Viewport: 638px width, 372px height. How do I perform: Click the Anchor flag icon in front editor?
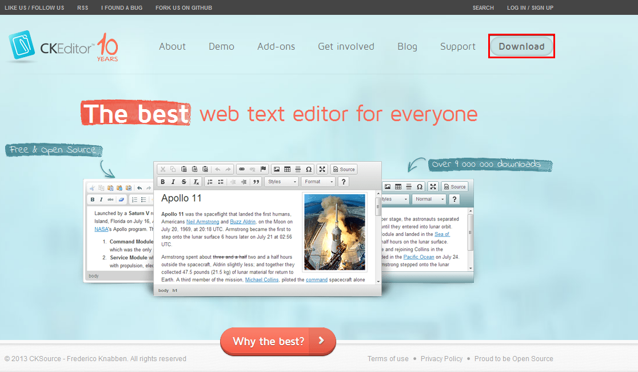[263, 169]
